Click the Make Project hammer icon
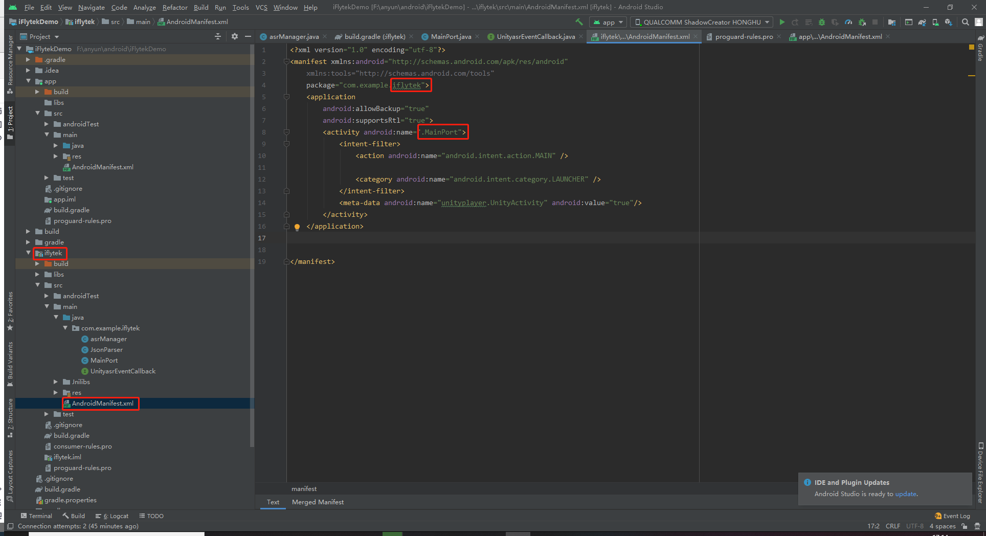Image resolution: width=986 pixels, height=536 pixels. (579, 22)
